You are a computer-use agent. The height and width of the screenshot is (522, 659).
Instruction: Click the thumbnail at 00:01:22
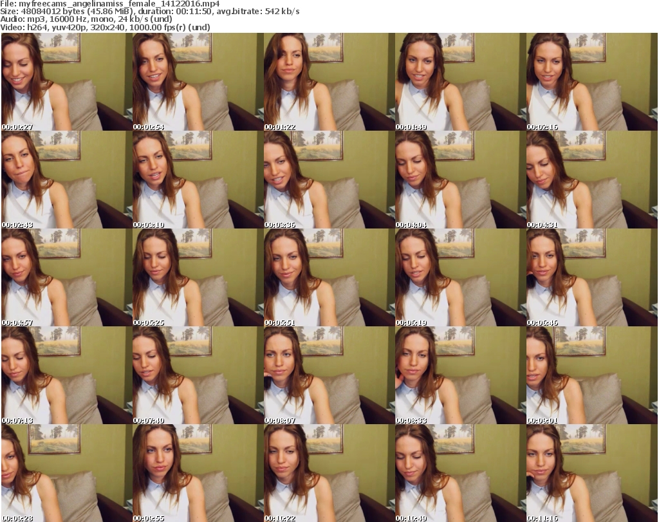(329, 82)
